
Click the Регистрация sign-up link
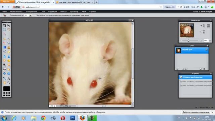pos(206,11)
